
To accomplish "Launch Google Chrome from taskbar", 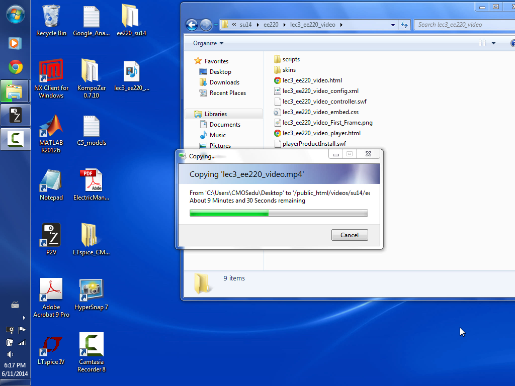I will tap(15, 67).
